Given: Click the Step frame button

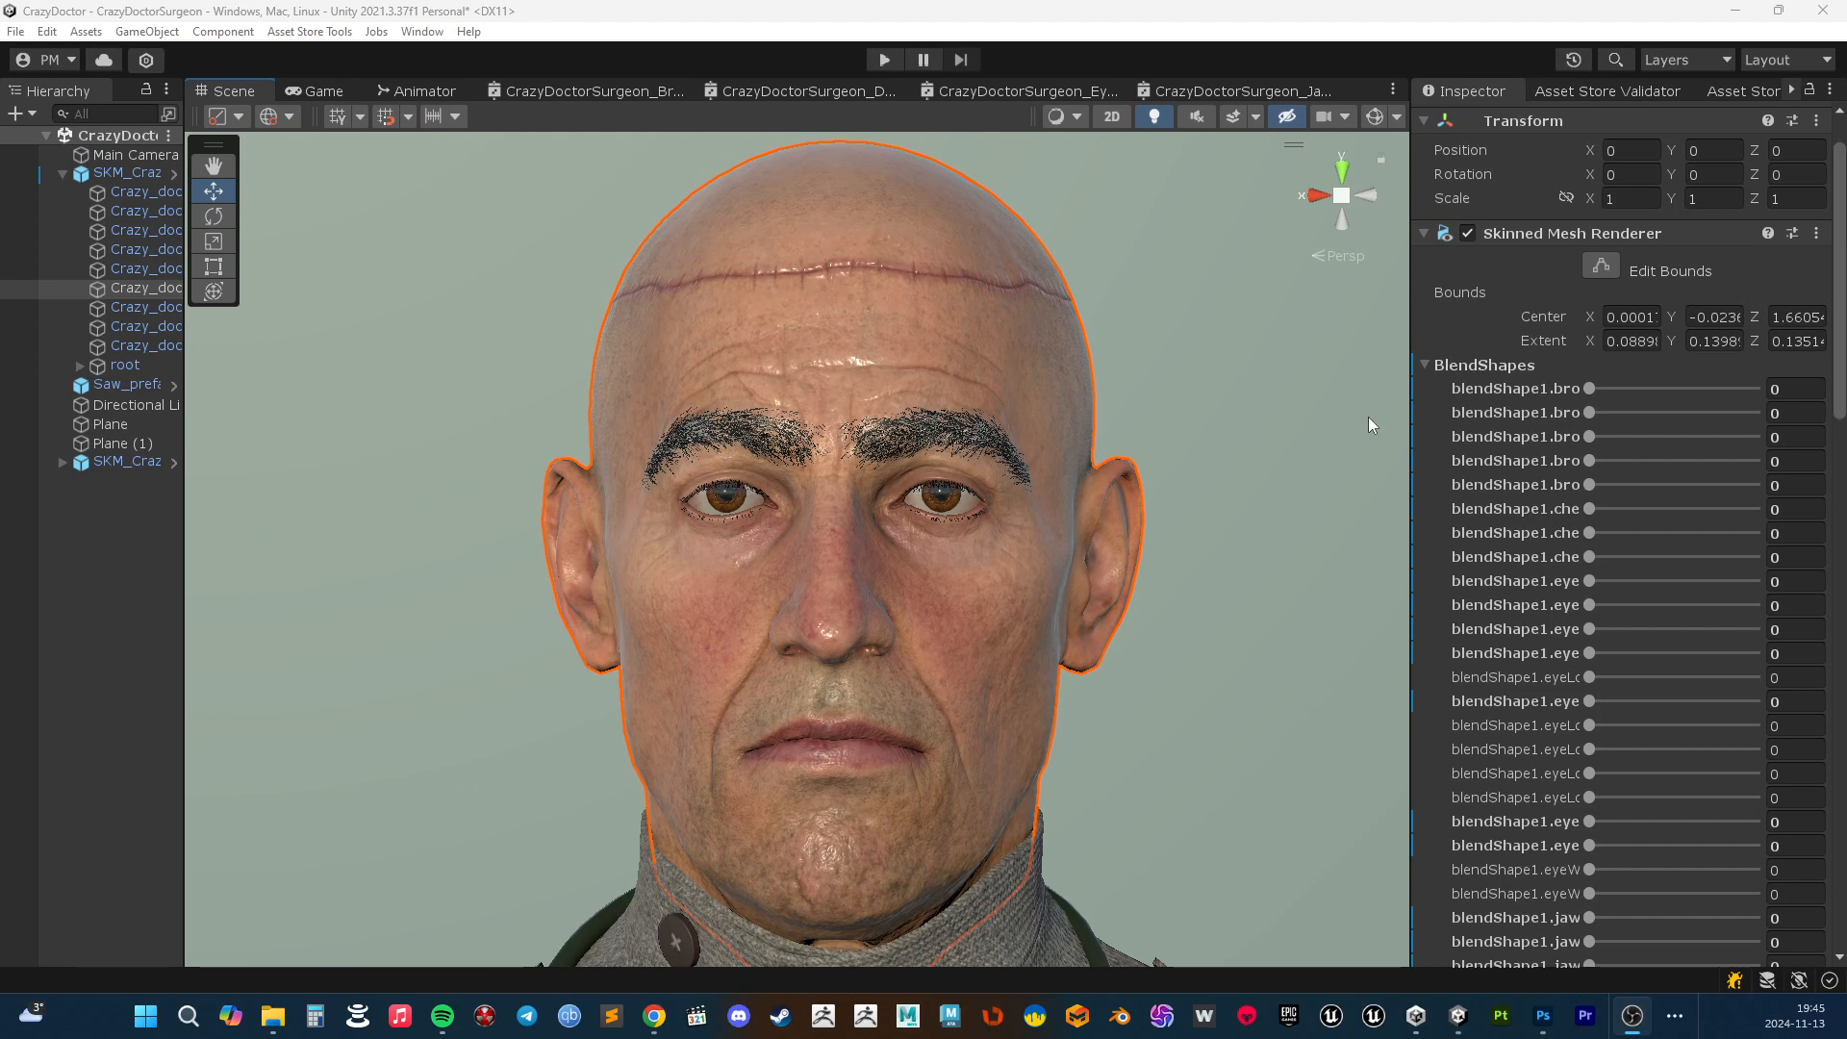Looking at the screenshot, I should (x=961, y=60).
